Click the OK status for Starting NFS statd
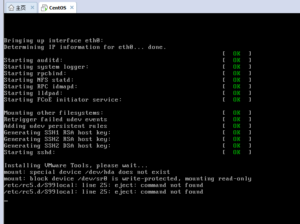300x224 pixels. pyautogui.click(x=237, y=80)
